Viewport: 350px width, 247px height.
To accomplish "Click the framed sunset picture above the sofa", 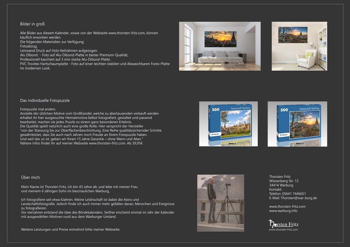I will click(x=220, y=39).
